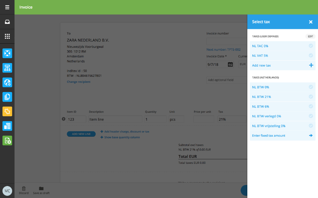
Task: Choose NL BTW 6% tax option
Action: pos(283,106)
